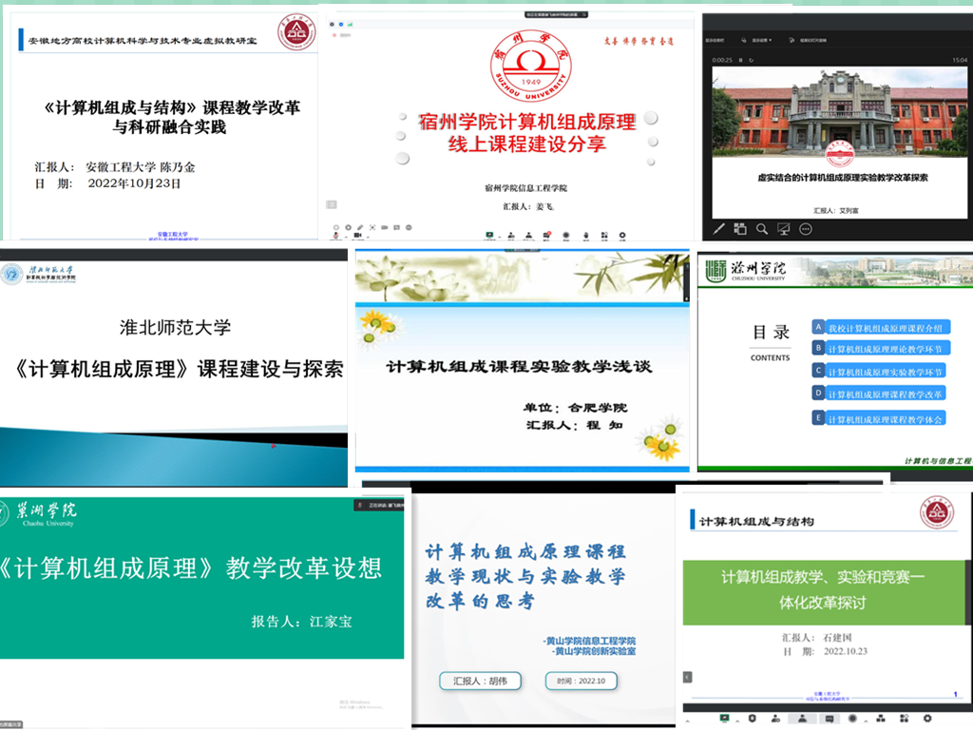Screen dimensions: 973x730
Task: Click the black screen monitor icon
Action: [x=784, y=229]
